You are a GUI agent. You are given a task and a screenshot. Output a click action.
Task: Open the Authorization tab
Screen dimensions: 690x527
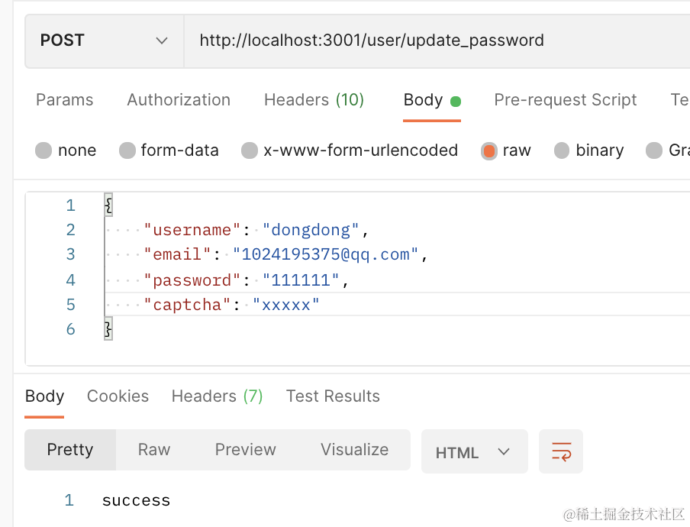pyautogui.click(x=179, y=100)
